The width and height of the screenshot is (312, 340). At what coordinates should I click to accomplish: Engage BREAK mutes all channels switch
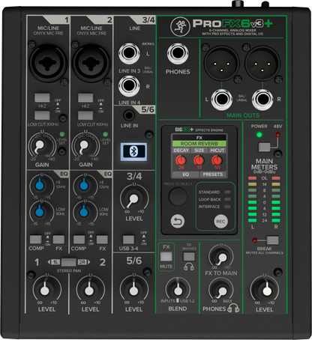tap(272, 240)
